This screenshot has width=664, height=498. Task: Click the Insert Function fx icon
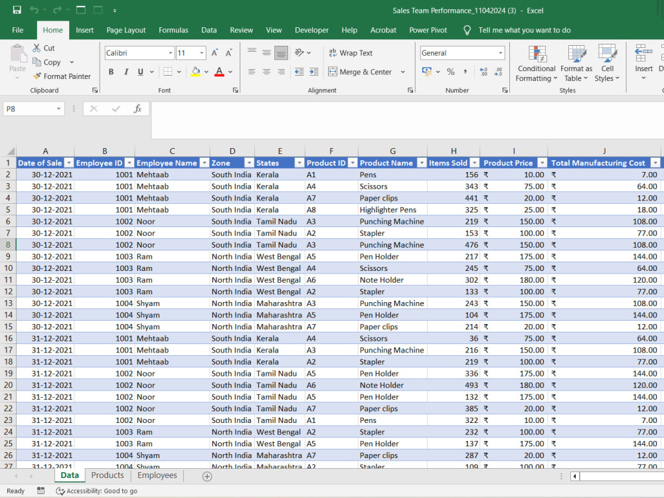137,109
